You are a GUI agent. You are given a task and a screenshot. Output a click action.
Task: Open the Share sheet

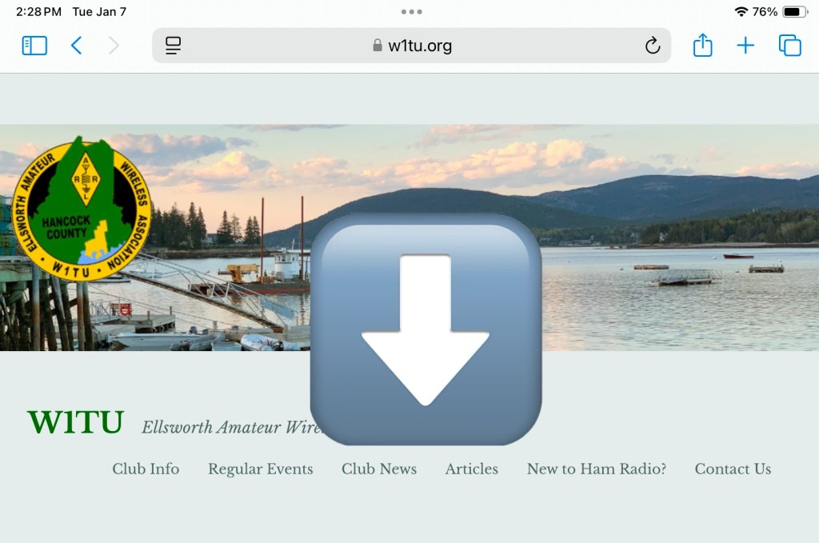702,45
